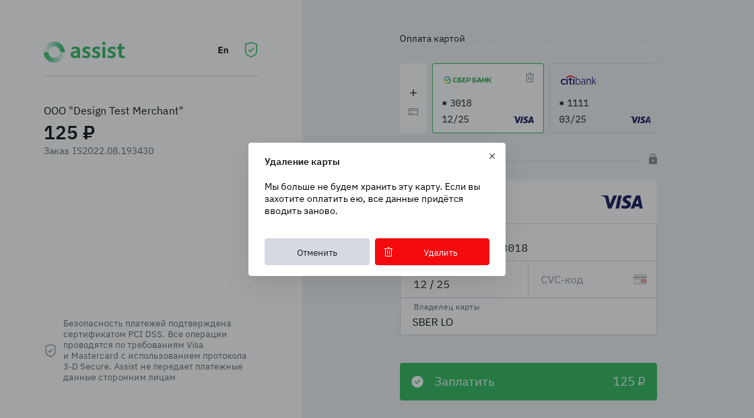Image resolution: width=754 pixels, height=418 pixels.
Task: Click the trash icon on Sberbank card
Action: coord(530,78)
